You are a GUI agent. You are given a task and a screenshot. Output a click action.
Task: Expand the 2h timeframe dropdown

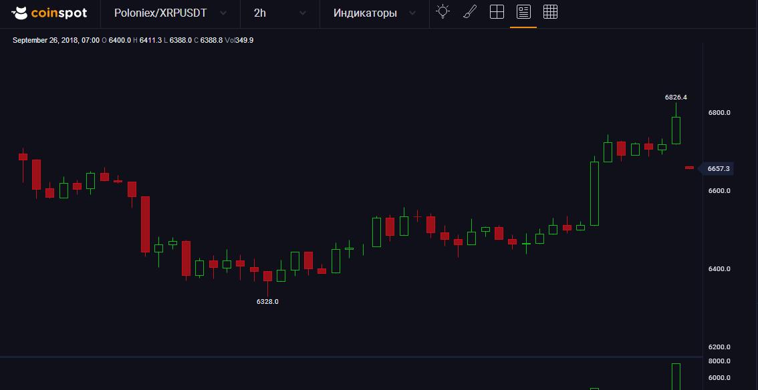pyautogui.click(x=280, y=13)
